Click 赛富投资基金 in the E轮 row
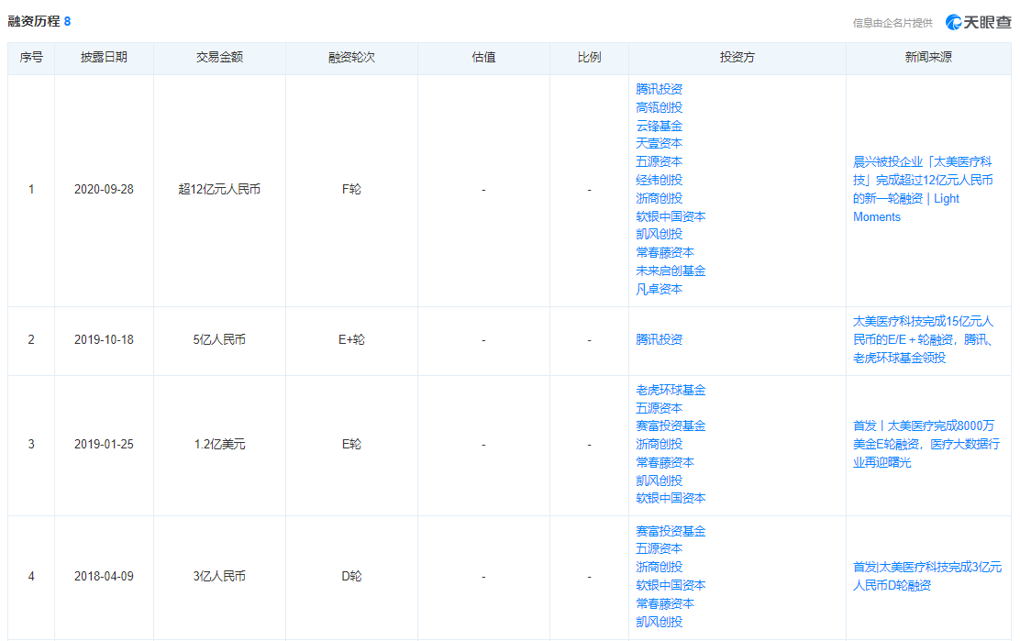Screen dimensions: 1020x641 click(x=671, y=425)
